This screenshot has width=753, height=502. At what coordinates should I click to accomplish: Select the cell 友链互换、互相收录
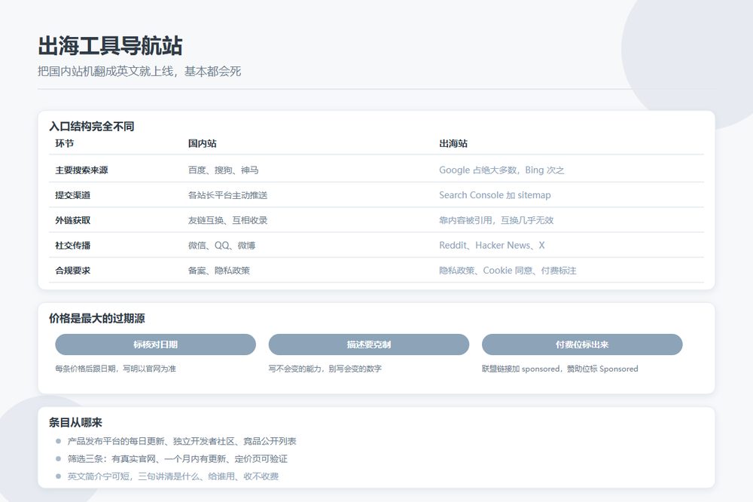click(x=227, y=220)
